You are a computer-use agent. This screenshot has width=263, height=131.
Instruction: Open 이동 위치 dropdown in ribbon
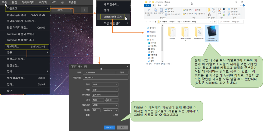click(x=188, y=10)
